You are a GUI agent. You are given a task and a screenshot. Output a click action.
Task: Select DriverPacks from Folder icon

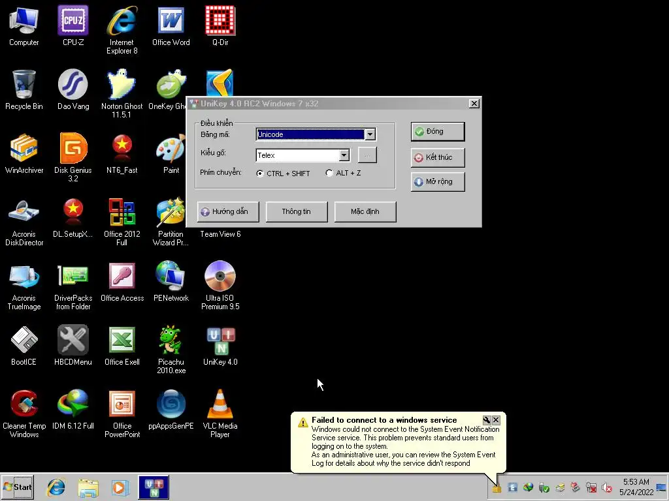[73, 286]
